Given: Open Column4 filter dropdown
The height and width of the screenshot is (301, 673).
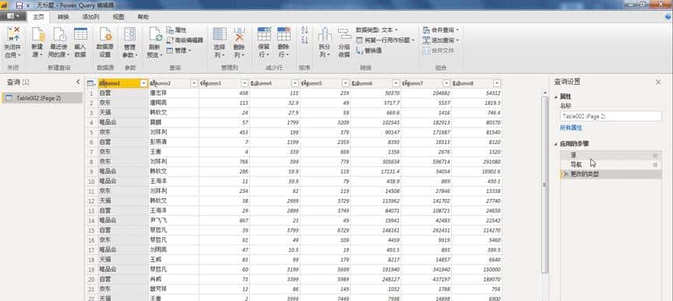Looking at the screenshot, I should point(295,83).
